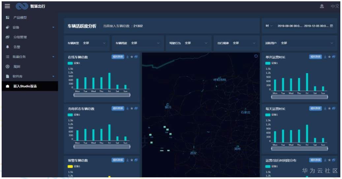Viewport: 342px width, 179px height.
Task: Maximize the 在线车辆总数 chart window
Action: click(136, 57)
